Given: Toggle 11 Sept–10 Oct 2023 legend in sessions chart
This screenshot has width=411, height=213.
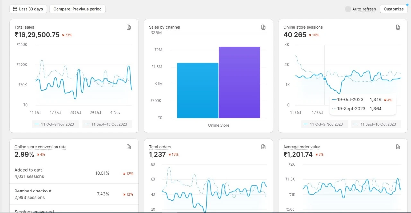Looking at the screenshot, I should 375,124.
